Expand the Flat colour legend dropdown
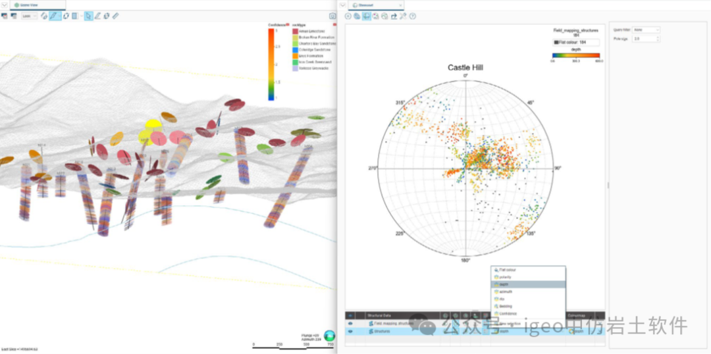The width and height of the screenshot is (711, 354). coord(577,42)
